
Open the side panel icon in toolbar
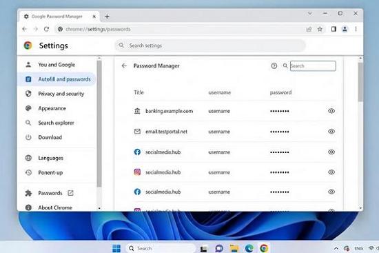(x=334, y=29)
